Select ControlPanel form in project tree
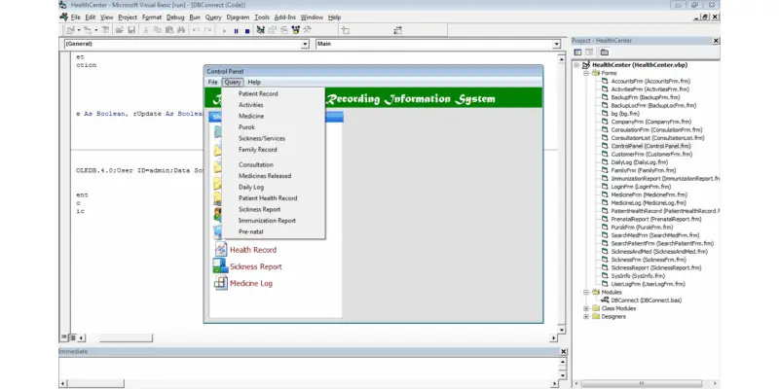 [x=650, y=147]
